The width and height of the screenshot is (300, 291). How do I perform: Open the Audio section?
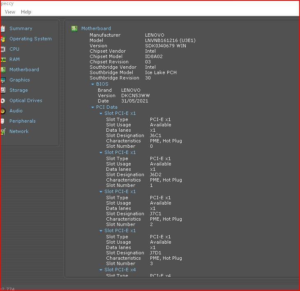pos(16,111)
